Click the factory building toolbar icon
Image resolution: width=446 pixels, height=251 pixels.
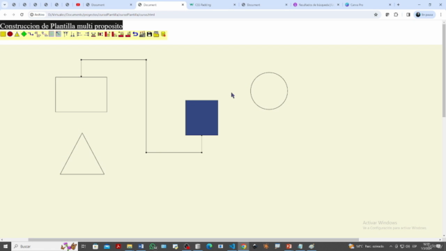(x=142, y=34)
